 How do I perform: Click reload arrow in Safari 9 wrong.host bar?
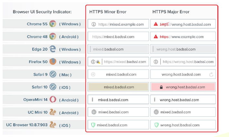(x=211, y=75)
